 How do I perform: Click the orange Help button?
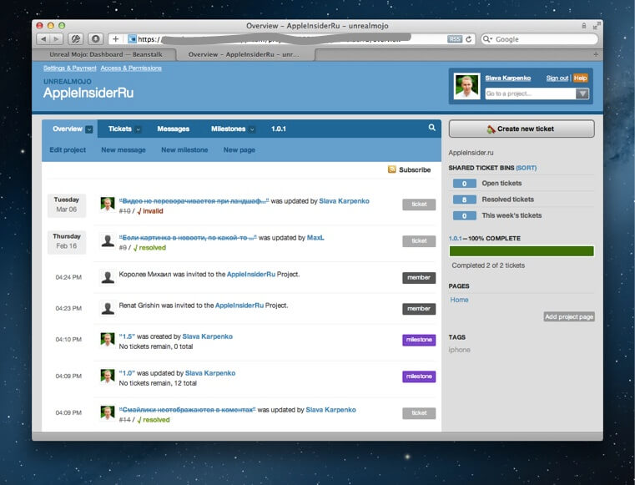(x=580, y=78)
